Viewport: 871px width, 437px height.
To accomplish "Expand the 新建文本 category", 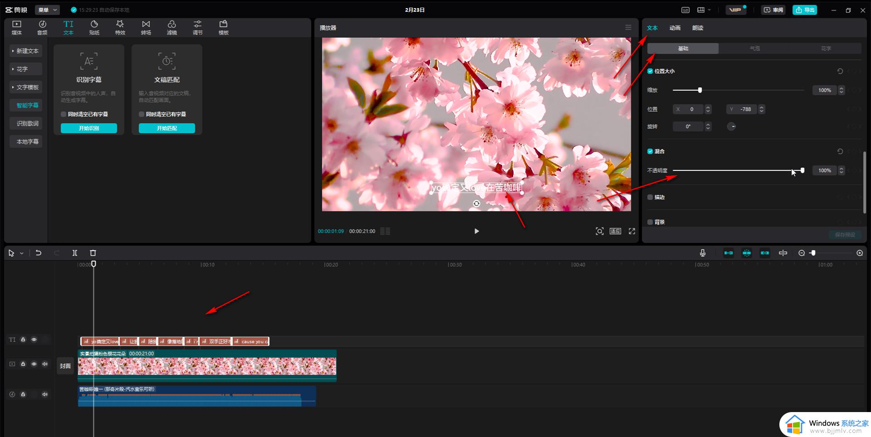I will pos(26,51).
